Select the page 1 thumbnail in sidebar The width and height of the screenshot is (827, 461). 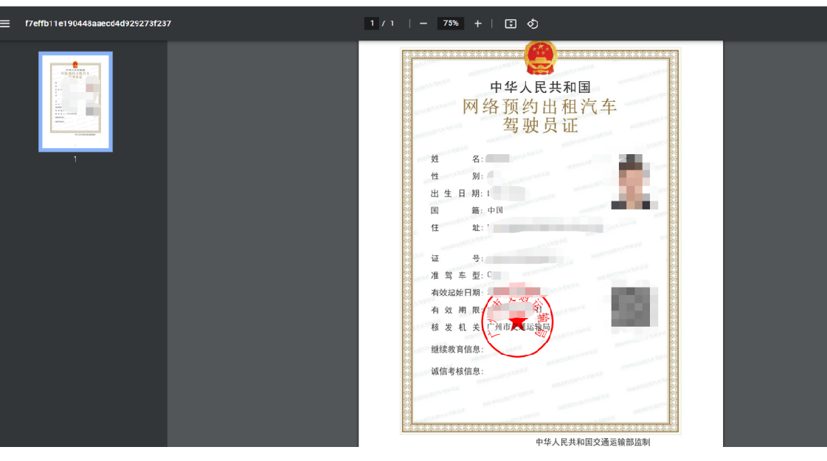point(75,101)
